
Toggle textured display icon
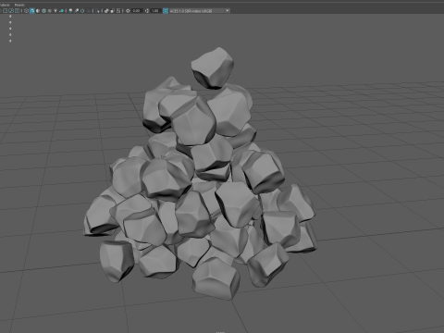coord(50,11)
